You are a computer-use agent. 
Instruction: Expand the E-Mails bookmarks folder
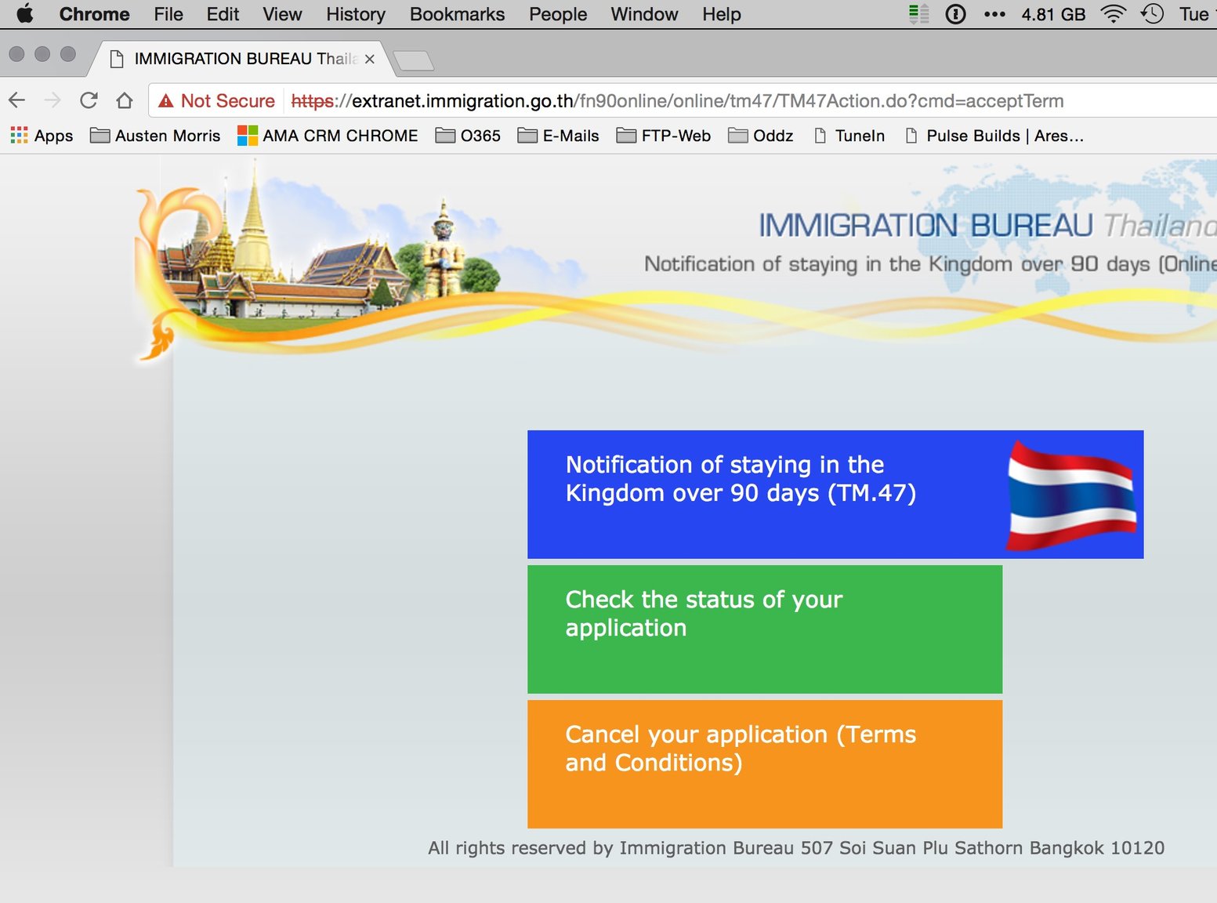(559, 136)
